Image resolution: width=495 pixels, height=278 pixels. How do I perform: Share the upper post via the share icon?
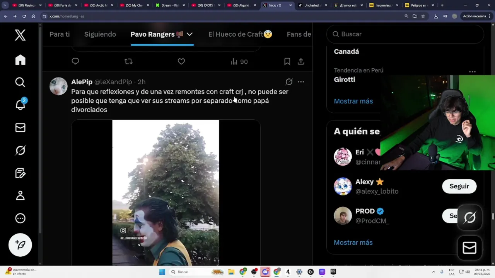301,61
